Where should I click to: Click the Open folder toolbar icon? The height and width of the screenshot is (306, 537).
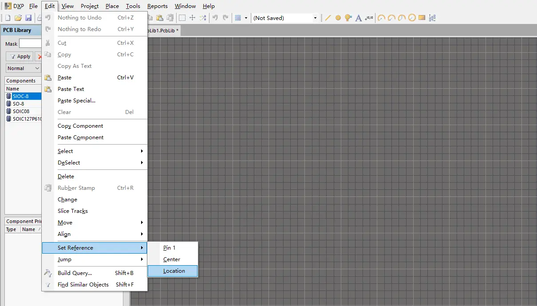tap(18, 18)
